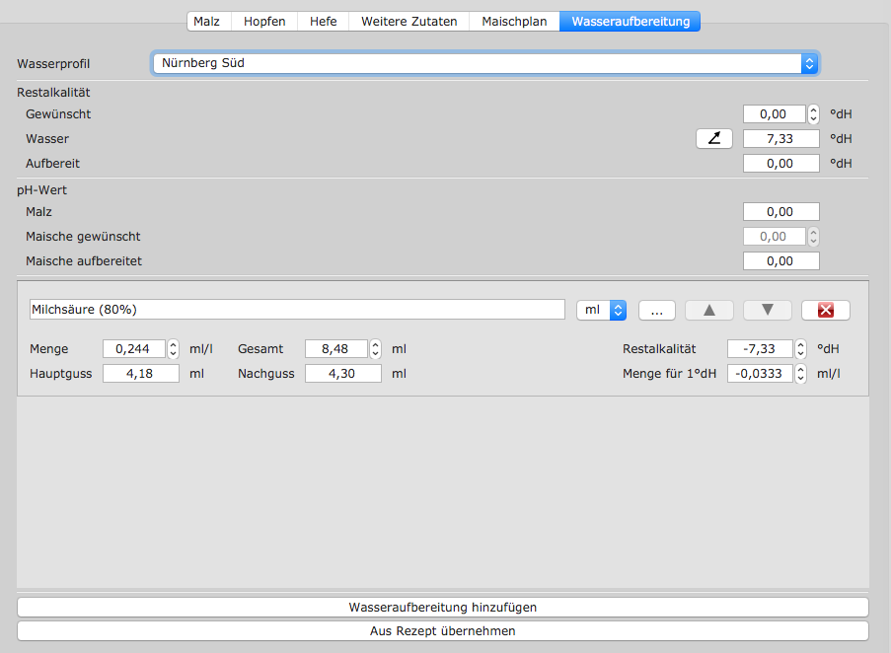Move Milchsäure entry down with the down arrow
This screenshot has width=891, height=653.
768,310
